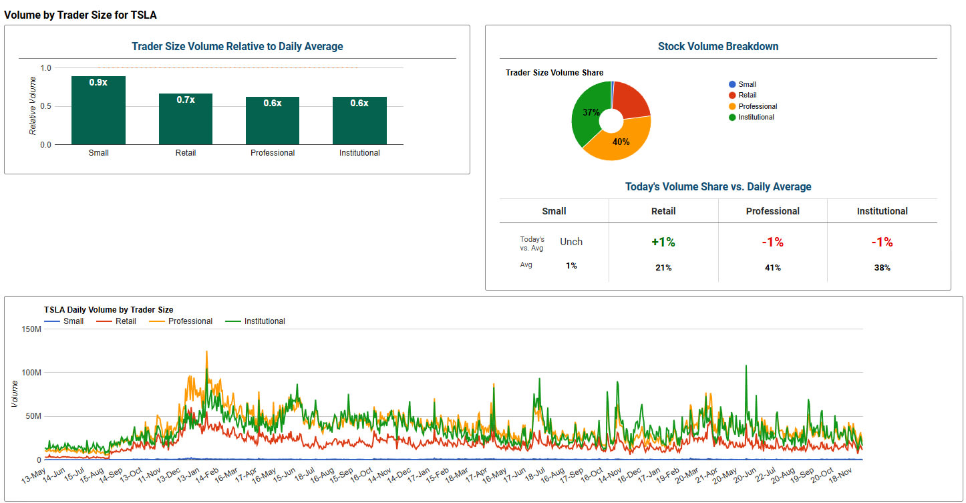
Task: Click the Unch value for Small
Action: point(571,242)
